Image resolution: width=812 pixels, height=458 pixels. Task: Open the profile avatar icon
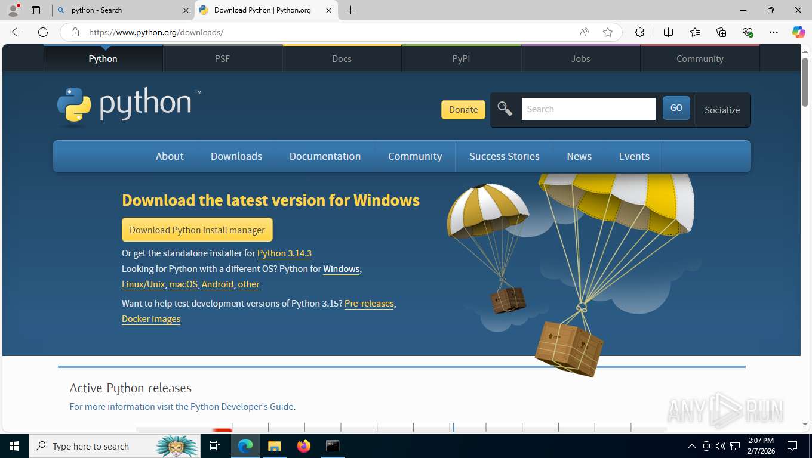13,10
